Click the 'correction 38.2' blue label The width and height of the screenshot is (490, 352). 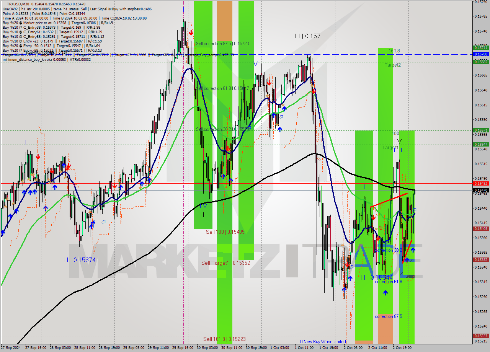[388, 250]
